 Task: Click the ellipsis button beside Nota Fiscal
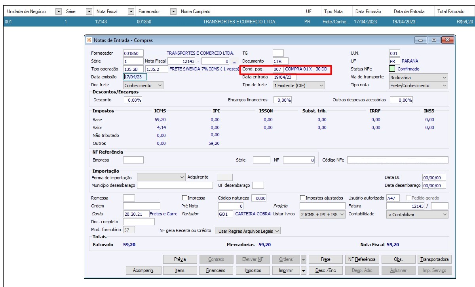234,61
